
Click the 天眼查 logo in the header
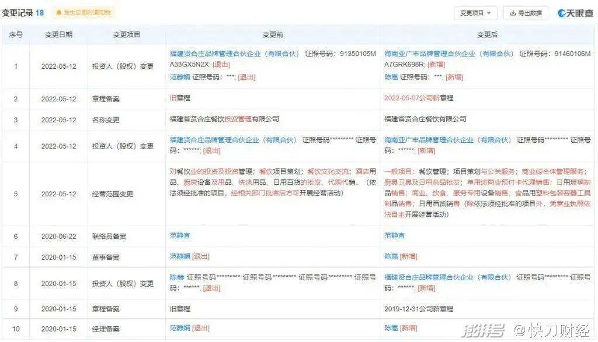coord(575,13)
